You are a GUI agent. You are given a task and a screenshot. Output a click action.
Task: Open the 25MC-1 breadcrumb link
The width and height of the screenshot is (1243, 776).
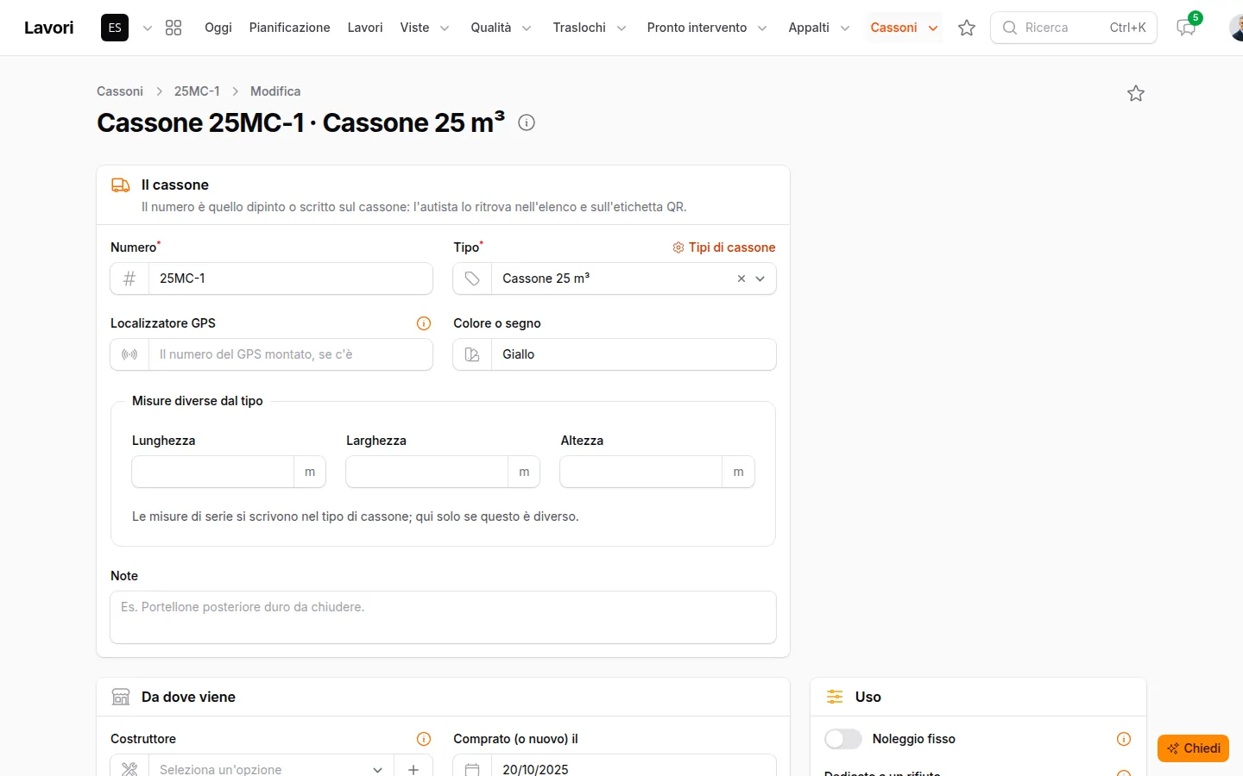coord(197,91)
